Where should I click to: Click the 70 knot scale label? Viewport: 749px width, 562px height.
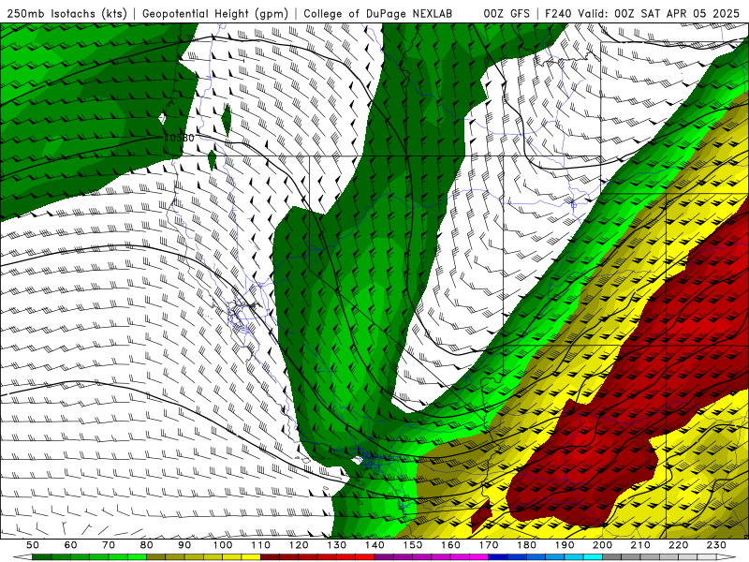109,545
